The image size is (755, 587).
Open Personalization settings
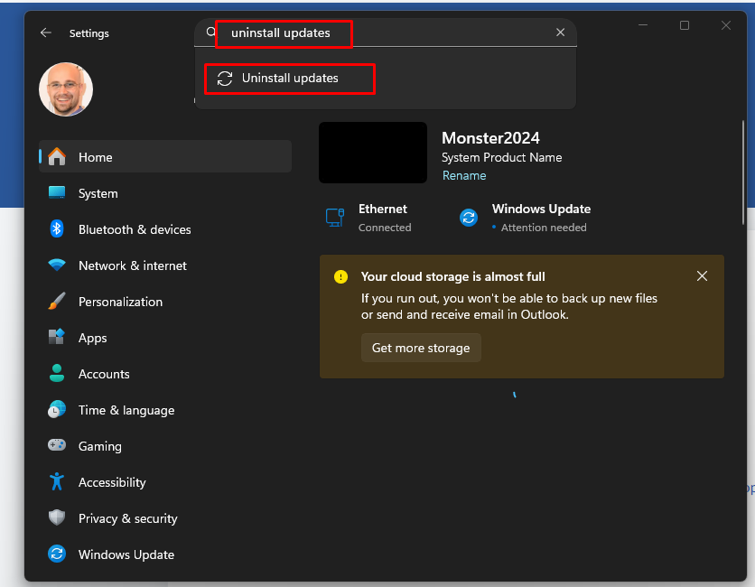pos(165,302)
